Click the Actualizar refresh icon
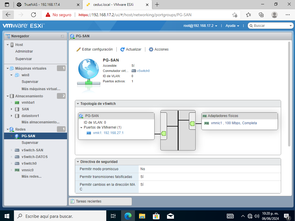Viewport: 295px width, 221px height. tap(123, 49)
